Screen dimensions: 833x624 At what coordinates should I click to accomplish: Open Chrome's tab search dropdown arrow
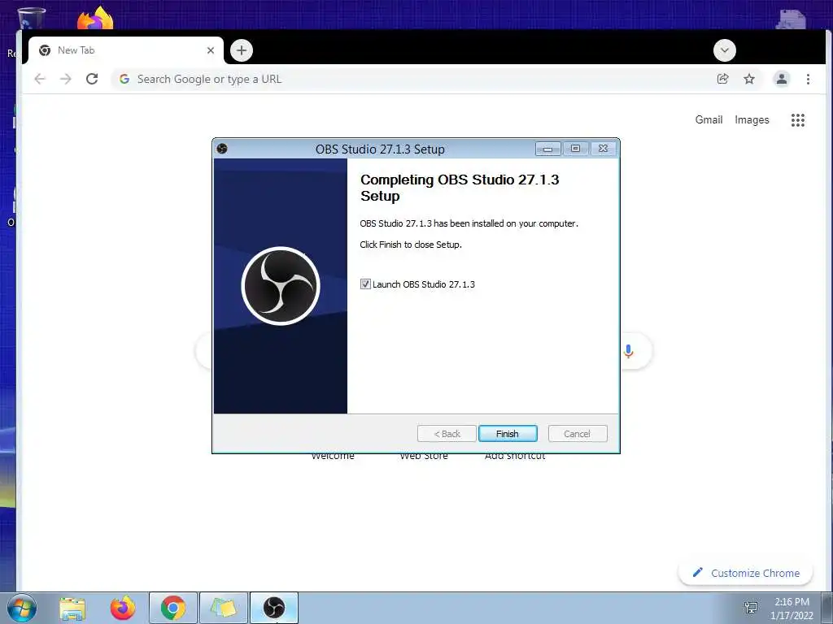[x=725, y=50]
